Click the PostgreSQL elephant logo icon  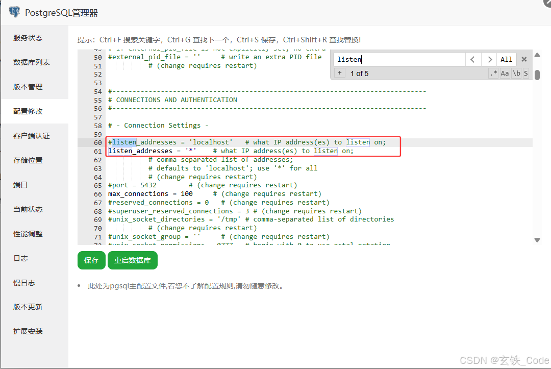[14, 12]
